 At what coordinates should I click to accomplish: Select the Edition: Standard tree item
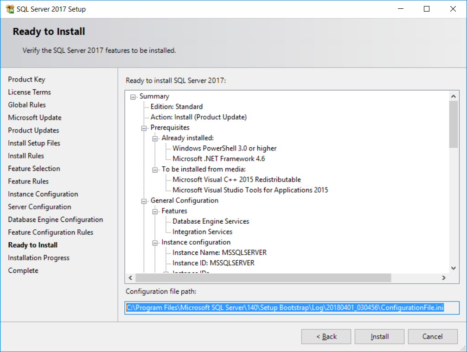point(177,107)
